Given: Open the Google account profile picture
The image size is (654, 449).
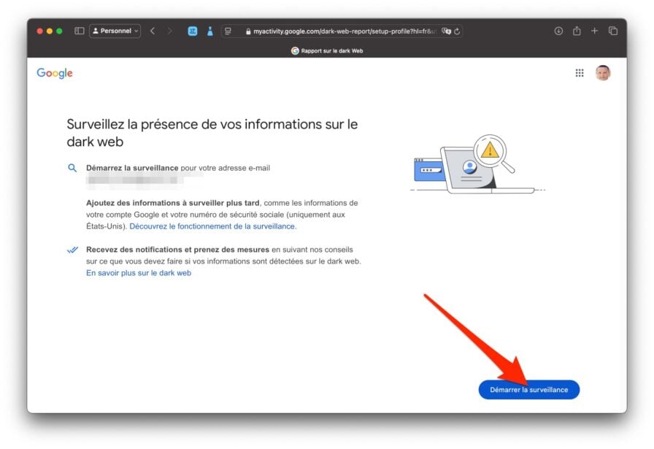Looking at the screenshot, I should 602,73.
